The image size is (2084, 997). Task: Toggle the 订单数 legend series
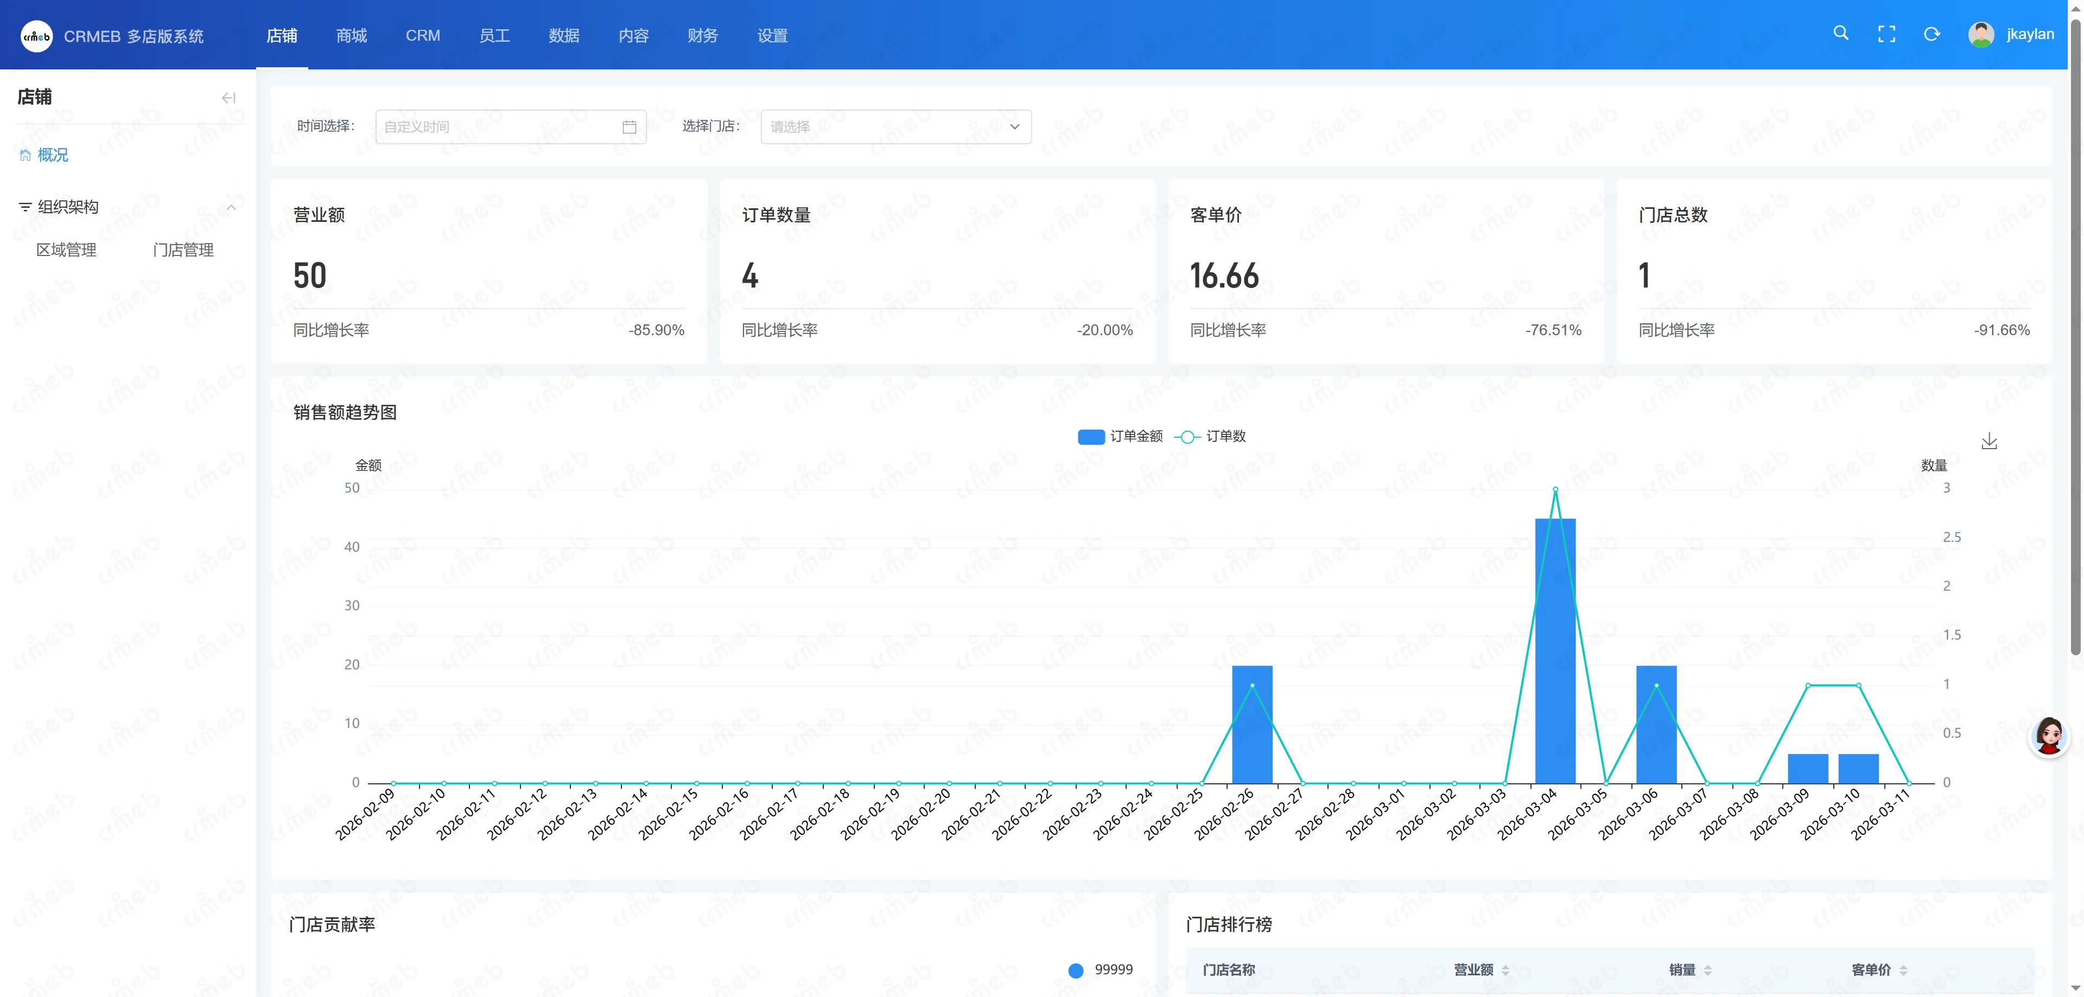(1210, 437)
